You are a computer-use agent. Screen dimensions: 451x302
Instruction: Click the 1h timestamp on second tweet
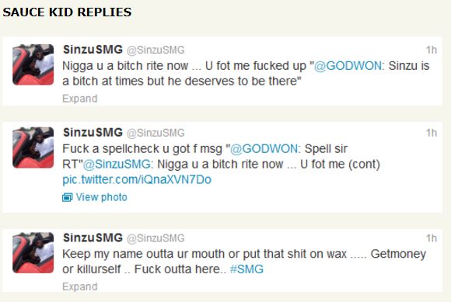pyautogui.click(x=432, y=133)
